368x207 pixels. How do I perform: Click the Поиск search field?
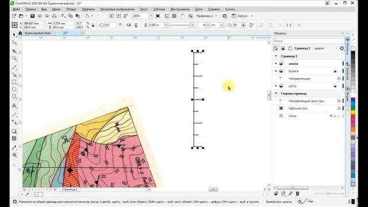point(308,41)
